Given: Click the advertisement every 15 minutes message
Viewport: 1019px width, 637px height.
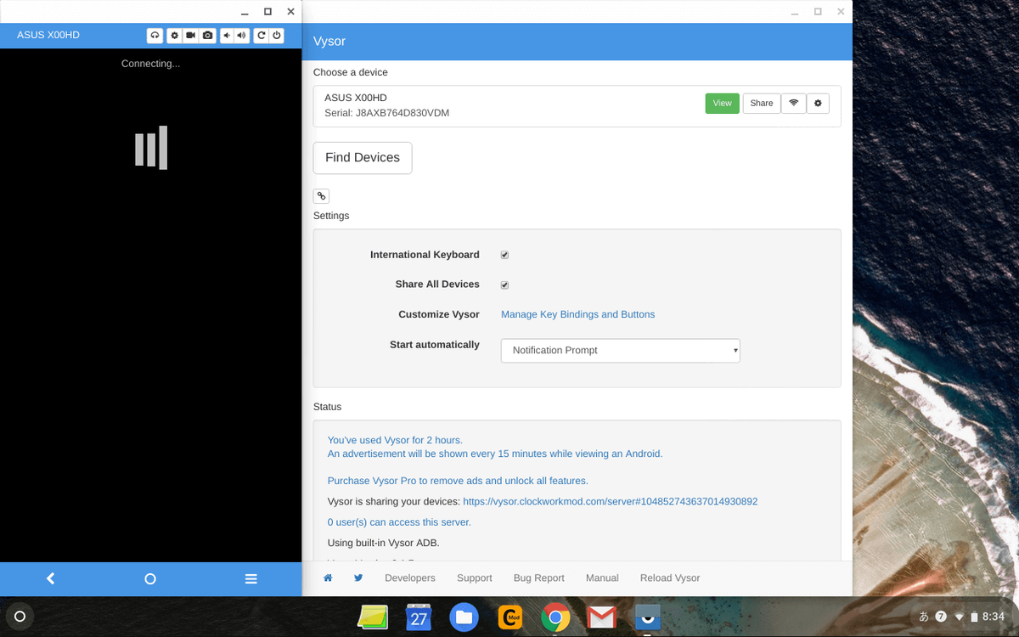Looking at the screenshot, I should (495, 454).
